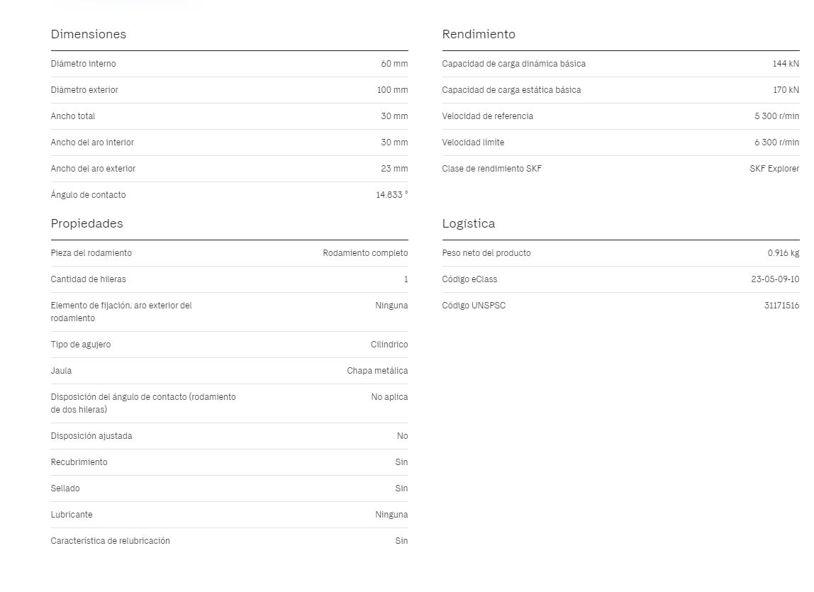Select the Diámetro interno row label
Viewport: 814px width, 592px height.
click(x=83, y=64)
